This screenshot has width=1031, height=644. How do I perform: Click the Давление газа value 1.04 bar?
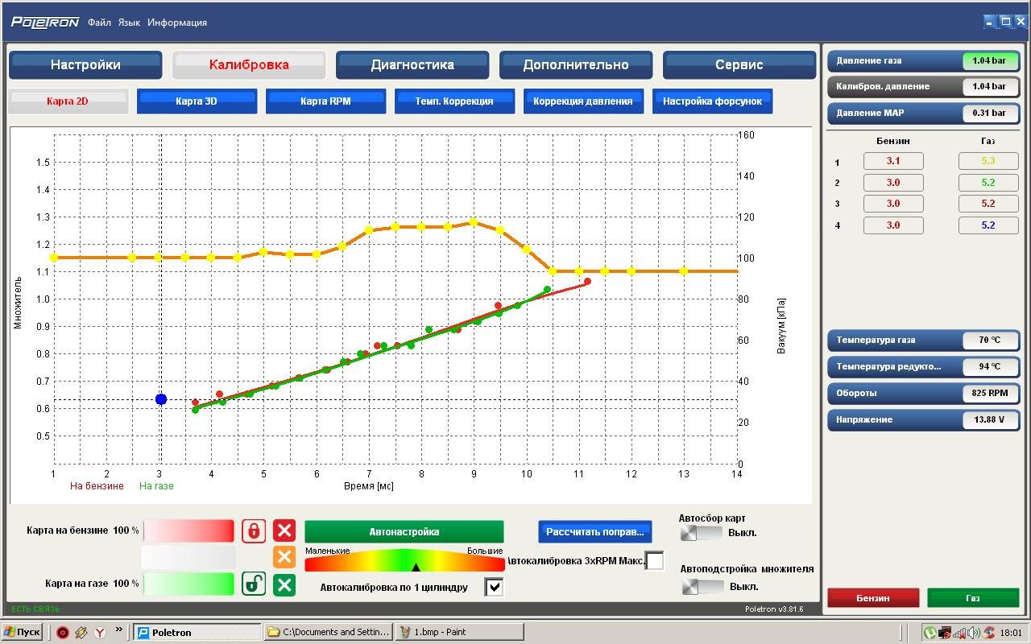[x=989, y=61]
